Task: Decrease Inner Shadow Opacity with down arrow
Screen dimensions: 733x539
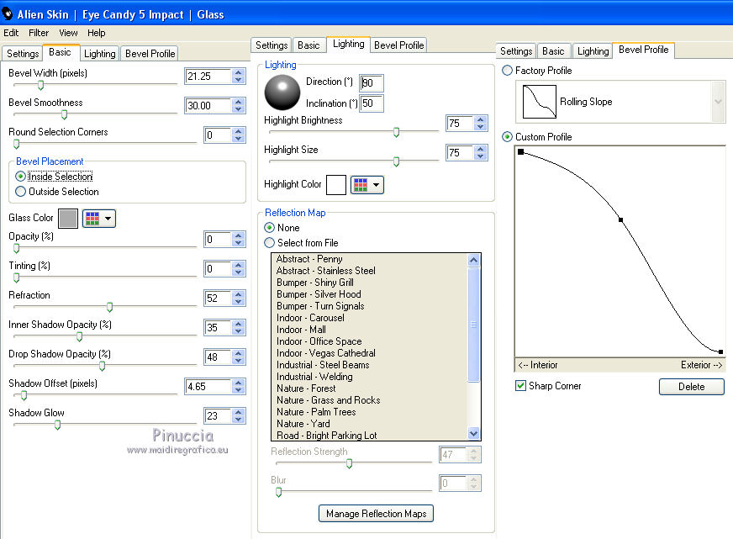Action: pyautogui.click(x=239, y=331)
